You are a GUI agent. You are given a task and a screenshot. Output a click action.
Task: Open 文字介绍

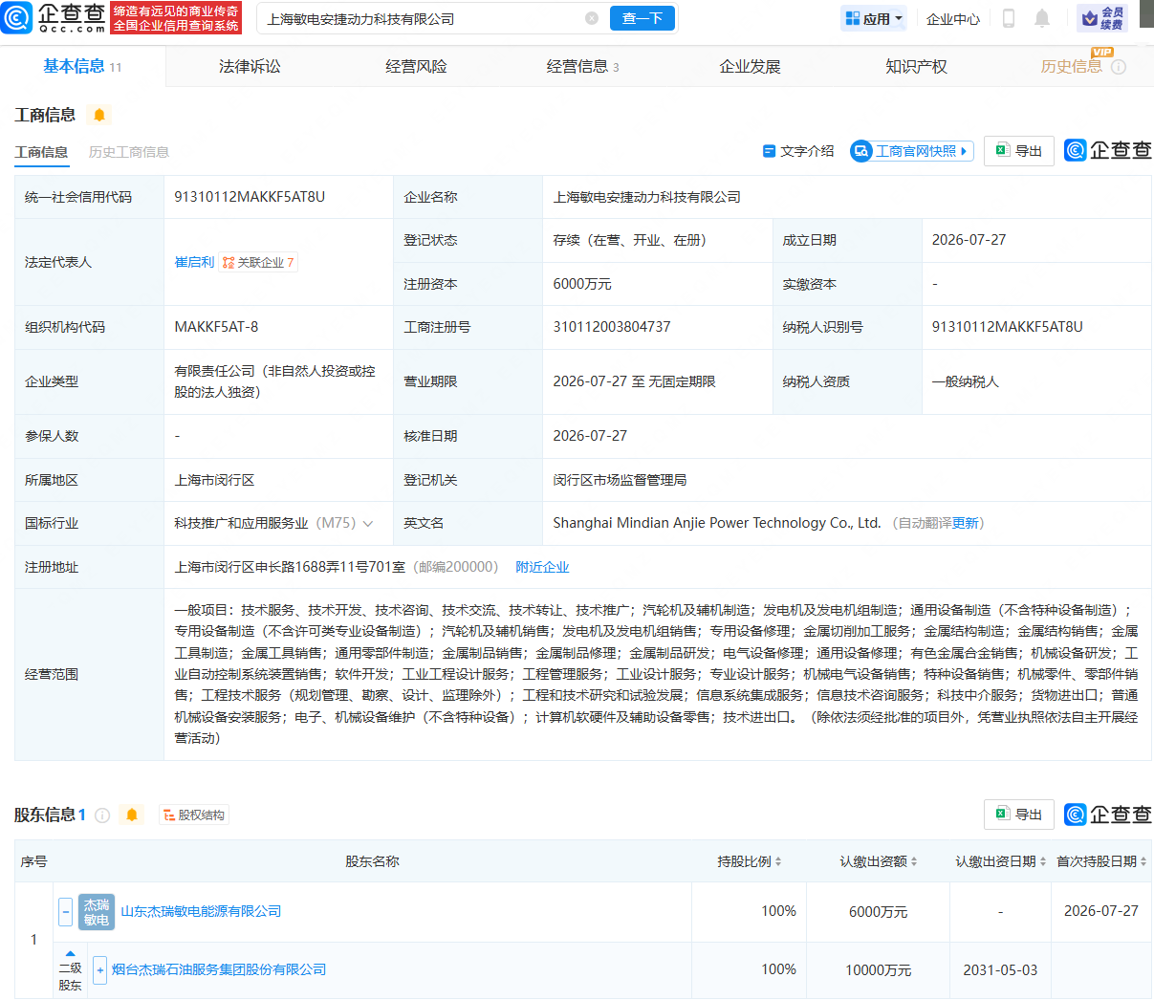click(x=798, y=151)
